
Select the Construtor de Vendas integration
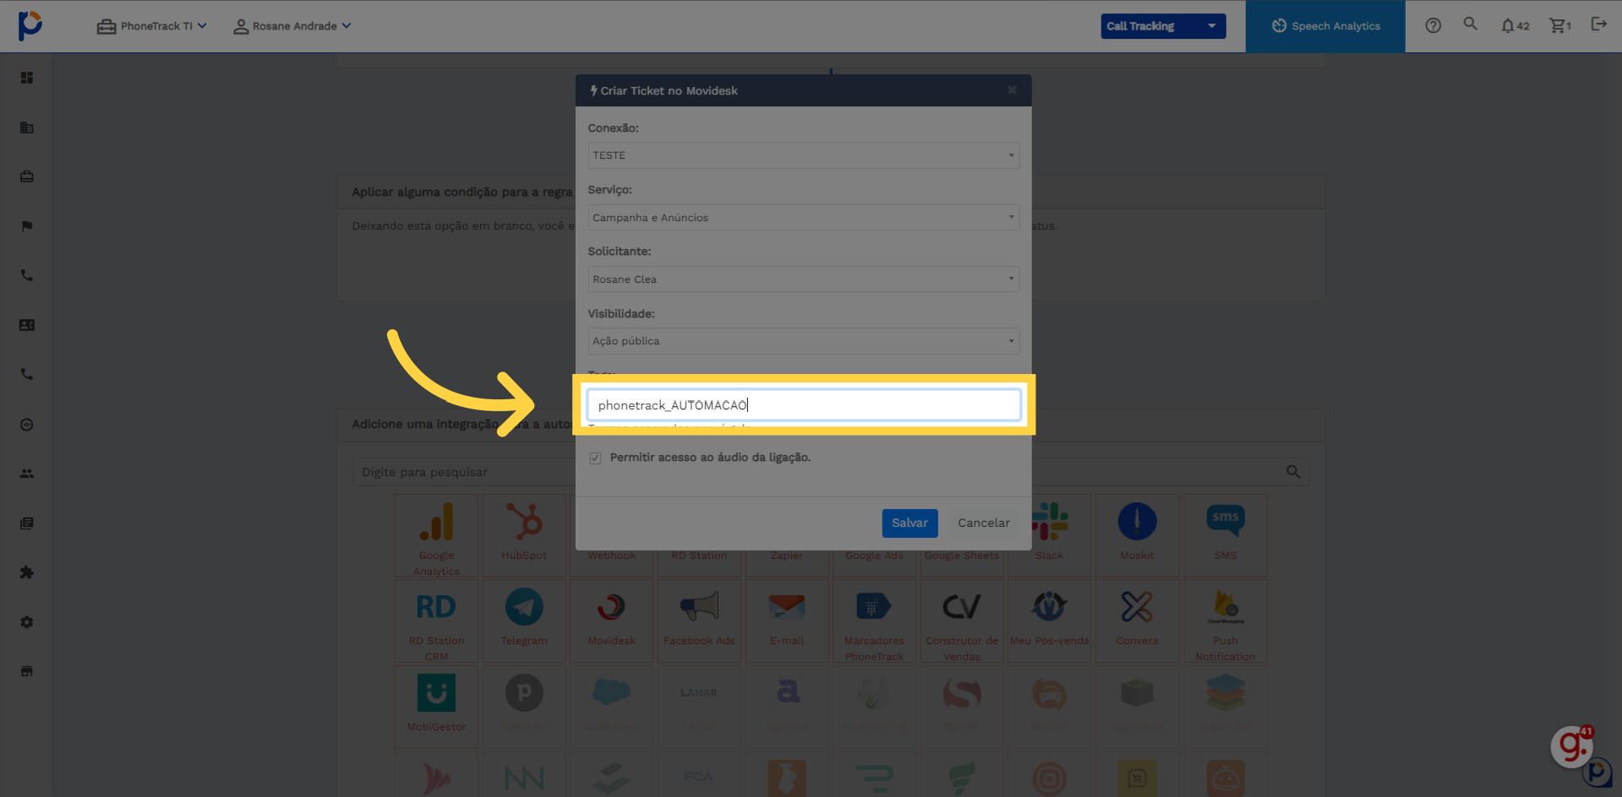962,621
